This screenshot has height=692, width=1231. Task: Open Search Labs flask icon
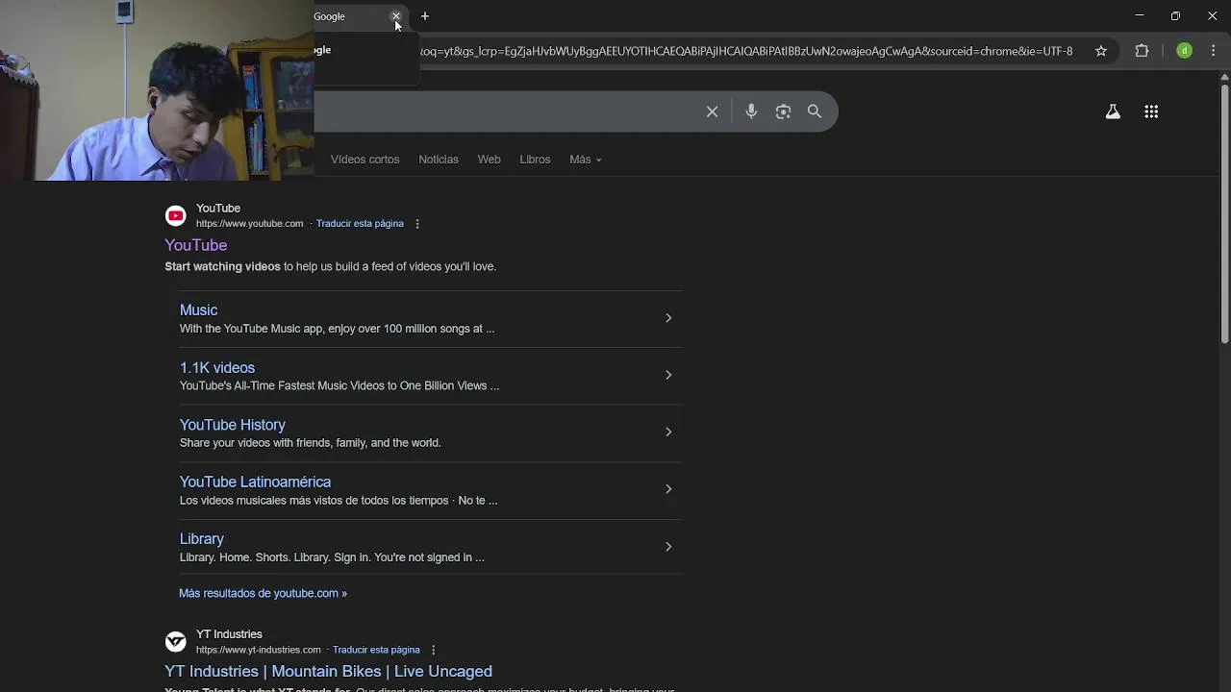[1113, 111]
